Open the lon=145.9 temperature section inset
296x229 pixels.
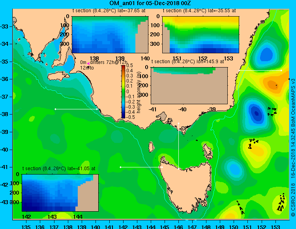coord(189,86)
